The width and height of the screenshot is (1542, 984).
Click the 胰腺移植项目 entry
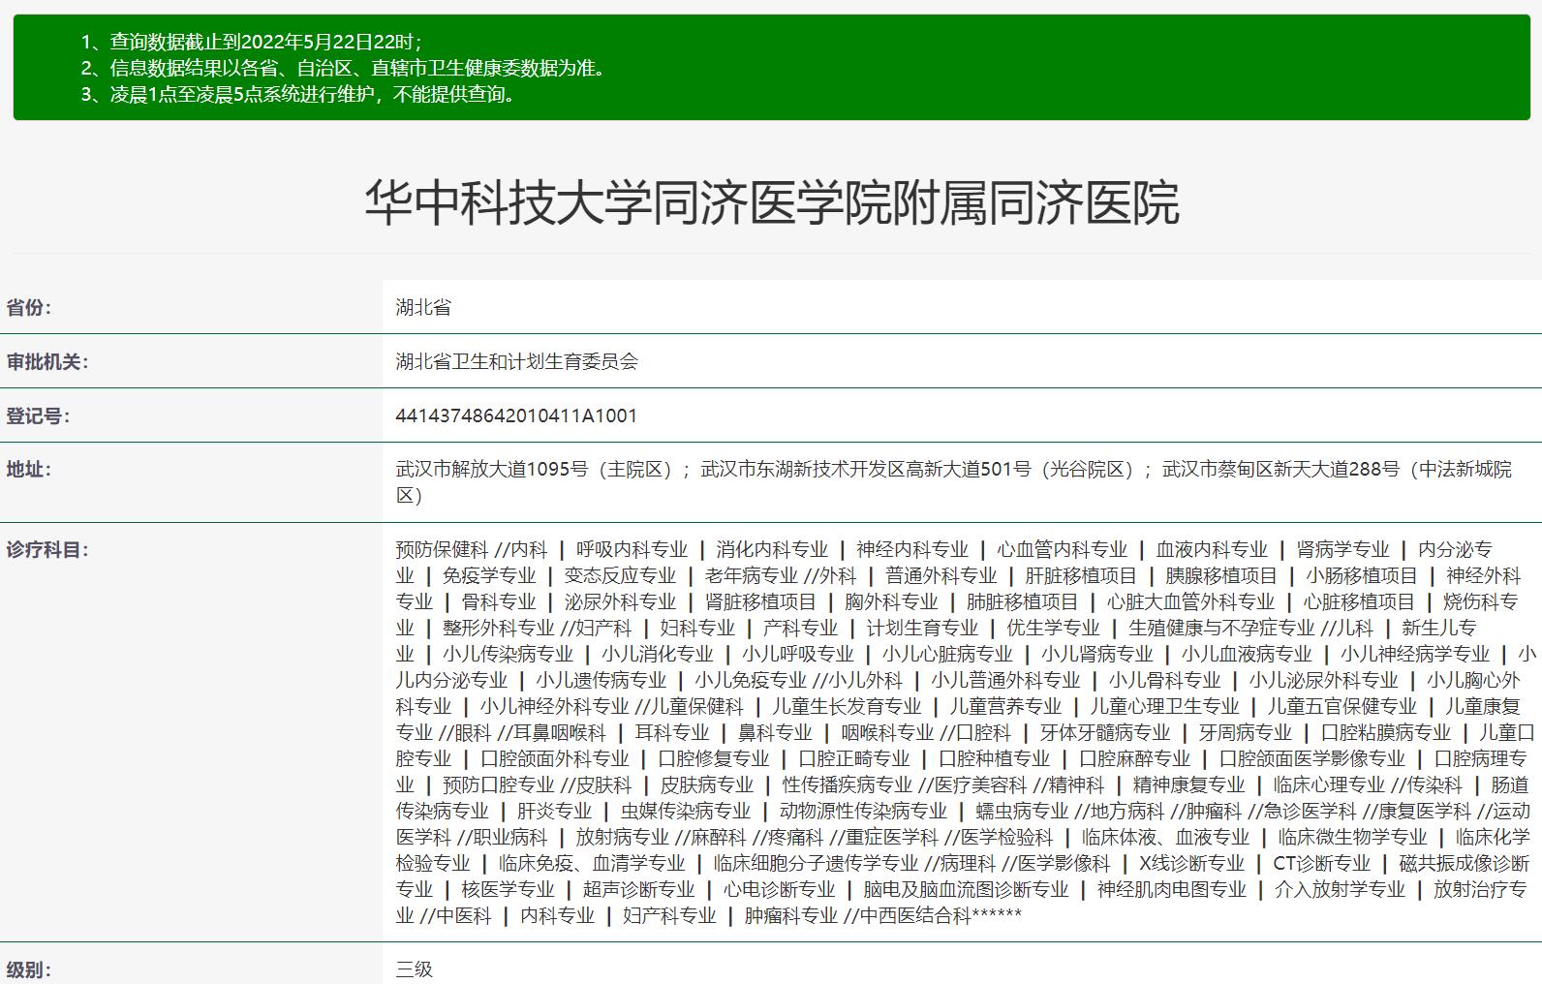1221,576
